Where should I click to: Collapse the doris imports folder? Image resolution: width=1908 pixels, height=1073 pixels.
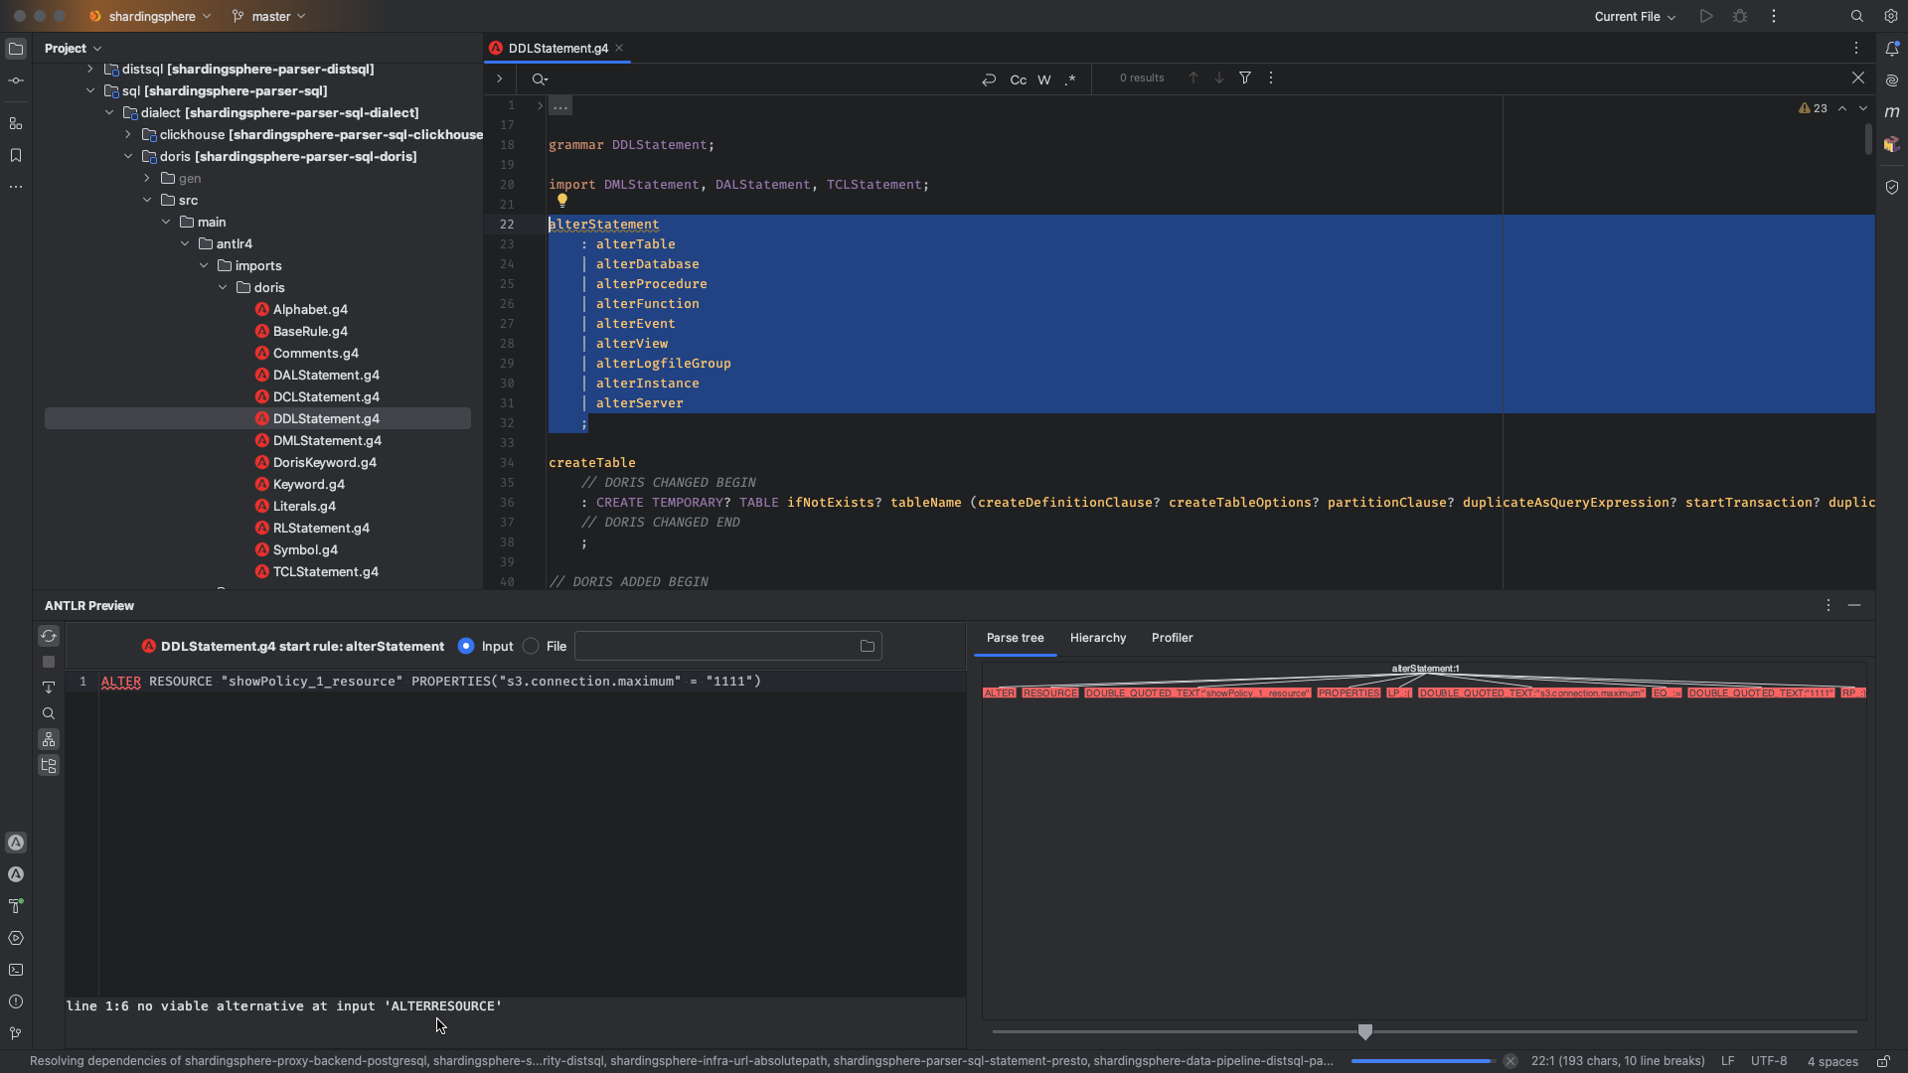[223, 288]
